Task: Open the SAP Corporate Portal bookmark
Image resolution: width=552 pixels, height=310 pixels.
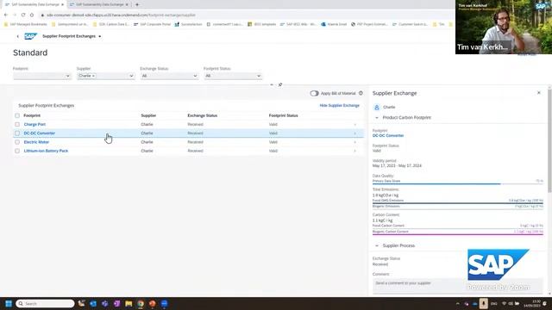Action: [x=152, y=24]
